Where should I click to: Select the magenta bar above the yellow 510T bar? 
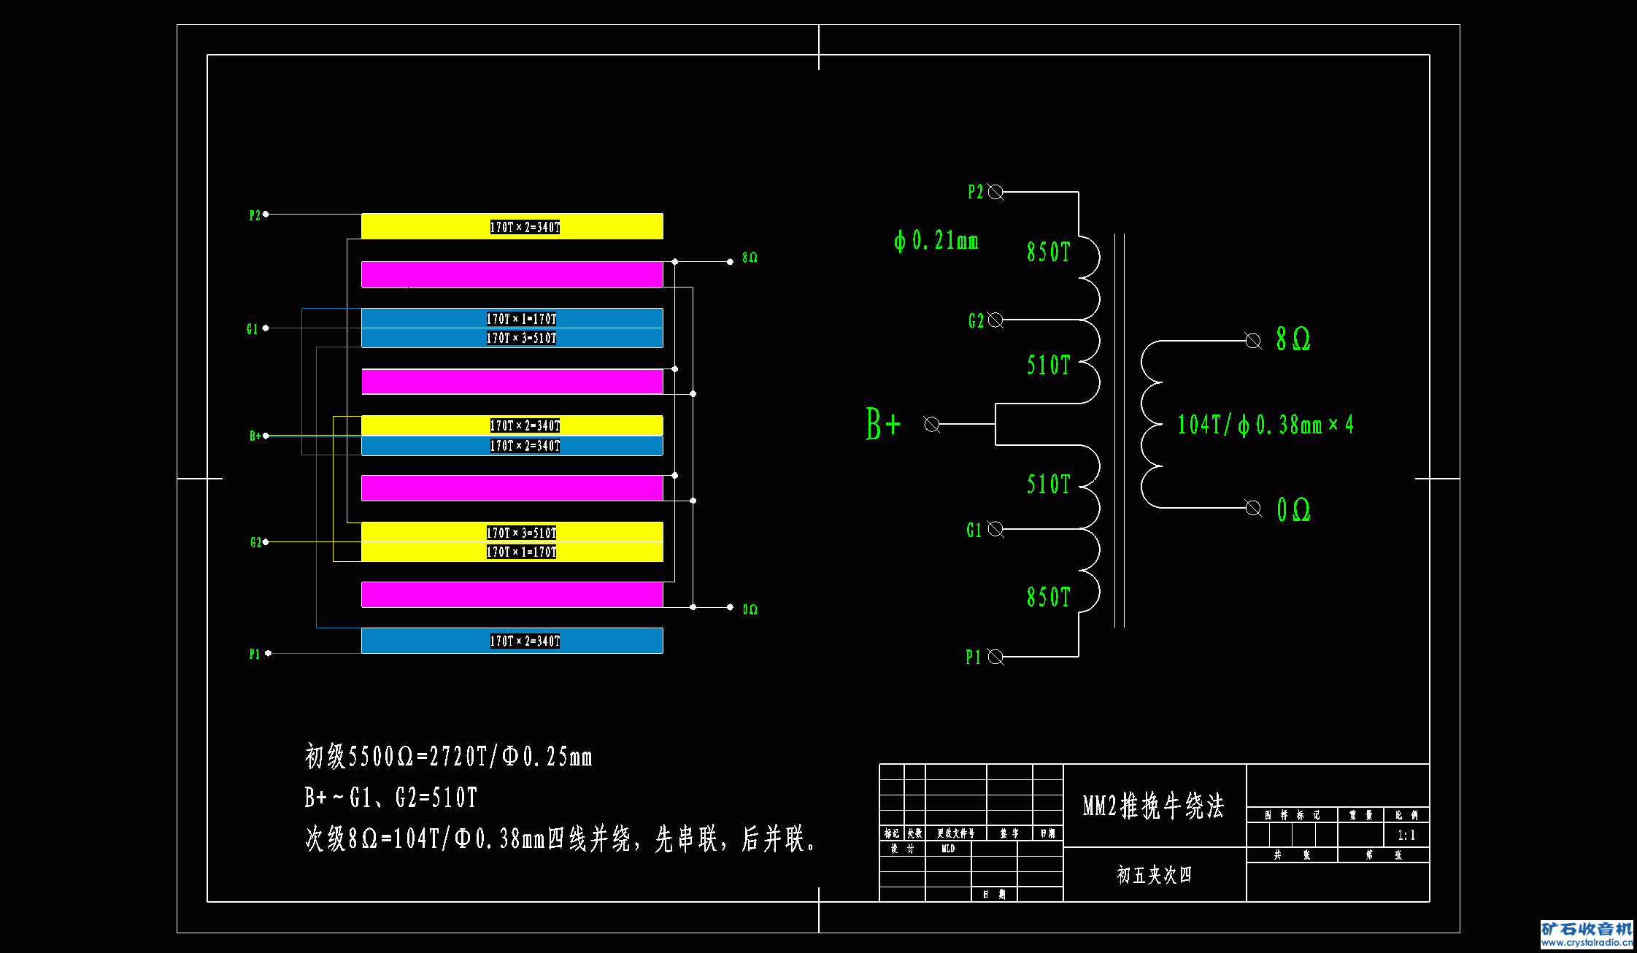pyautogui.click(x=512, y=488)
